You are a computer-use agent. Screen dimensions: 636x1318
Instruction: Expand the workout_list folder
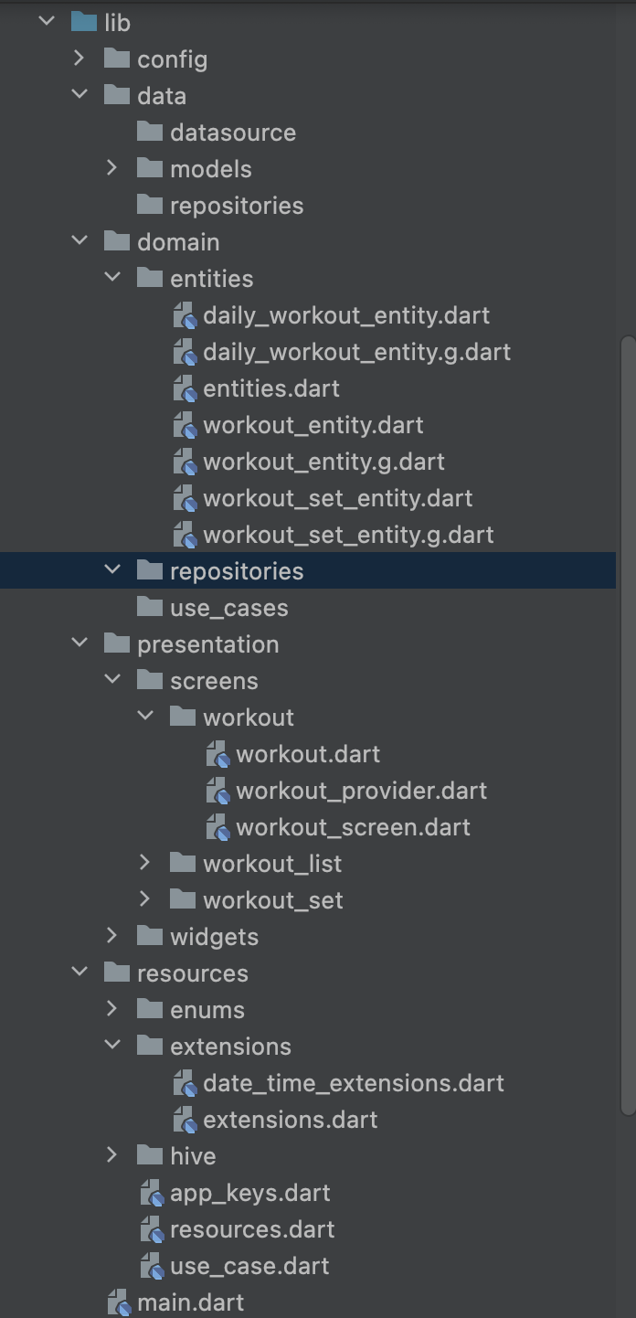(x=145, y=864)
